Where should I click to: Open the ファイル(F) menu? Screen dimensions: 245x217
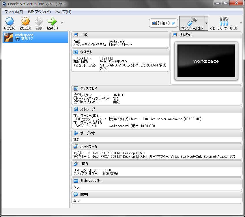tap(14, 12)
